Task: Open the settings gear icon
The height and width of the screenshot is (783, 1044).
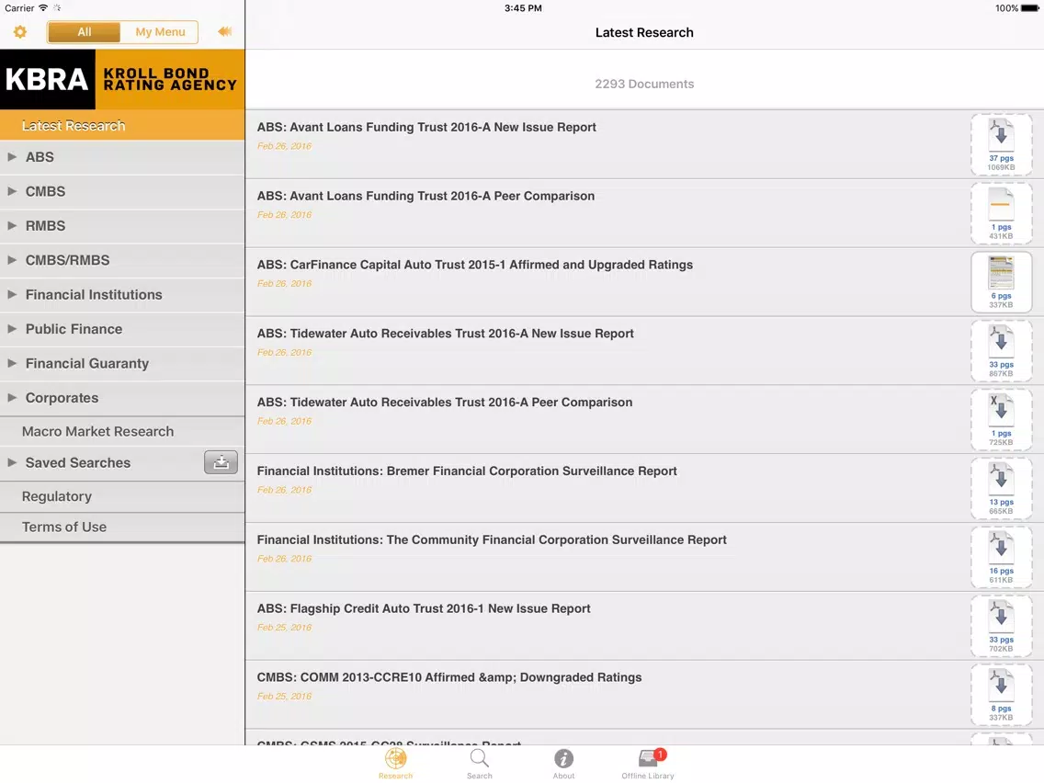Action: click(x=20, y=32)
